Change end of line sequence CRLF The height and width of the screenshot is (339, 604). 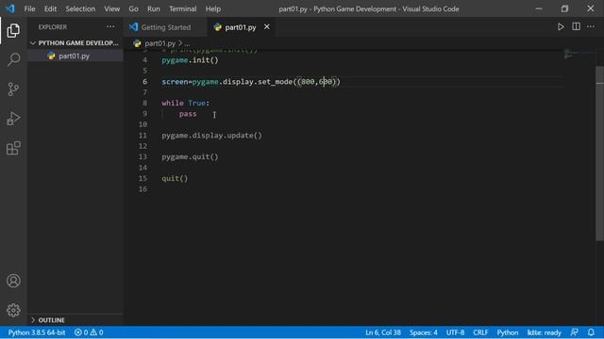pyautogui.click(x=480, y=332)
